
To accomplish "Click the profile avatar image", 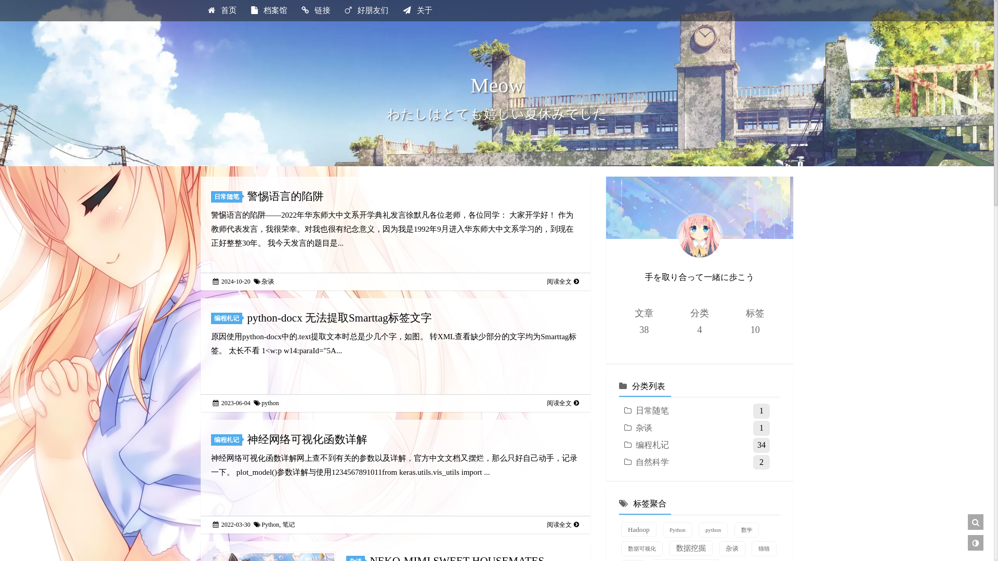I will click(699, 235).
